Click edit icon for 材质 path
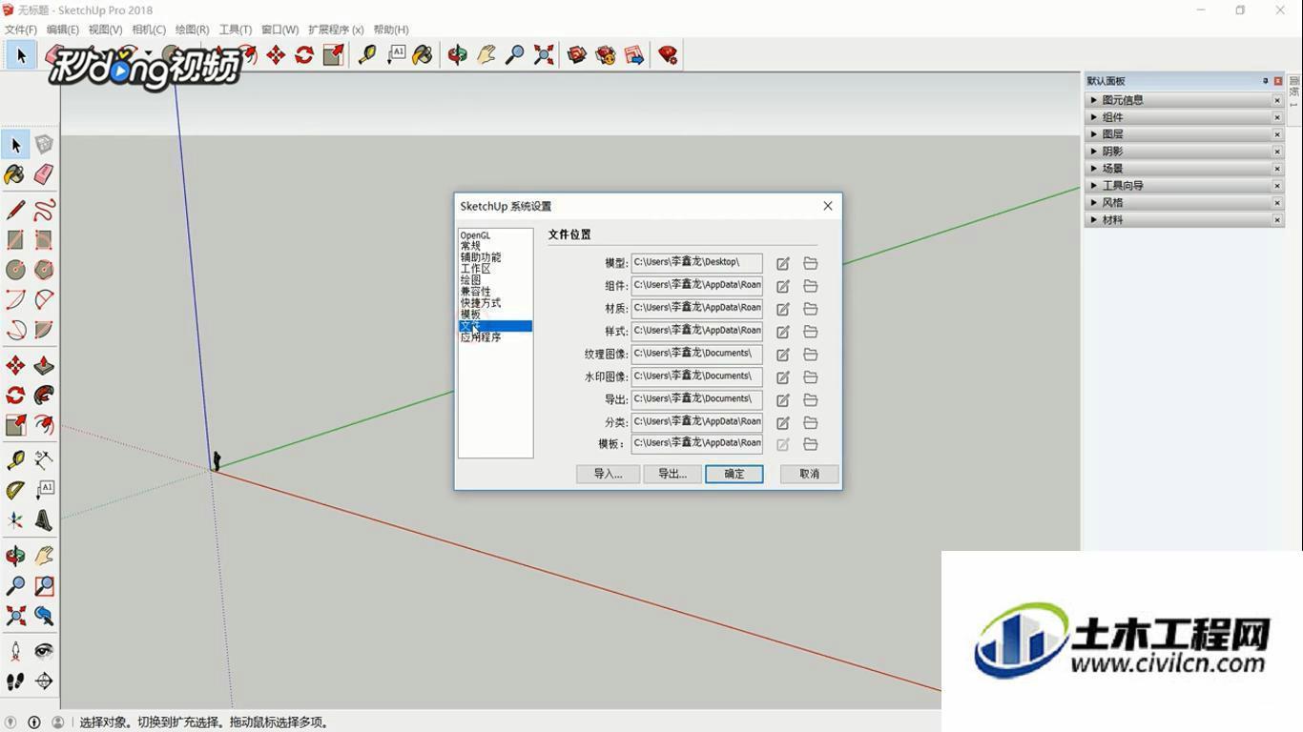Image resolution: width=1303 pixels, height=732 pixels. coord(783,309)
